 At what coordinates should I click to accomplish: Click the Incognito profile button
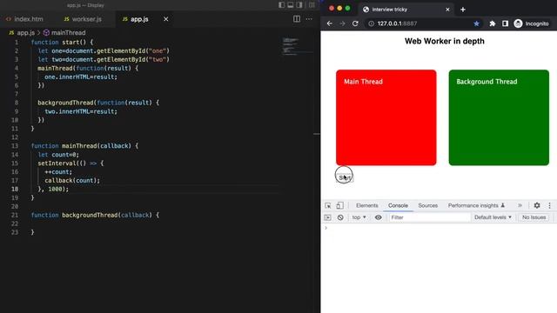click(532, 23)
